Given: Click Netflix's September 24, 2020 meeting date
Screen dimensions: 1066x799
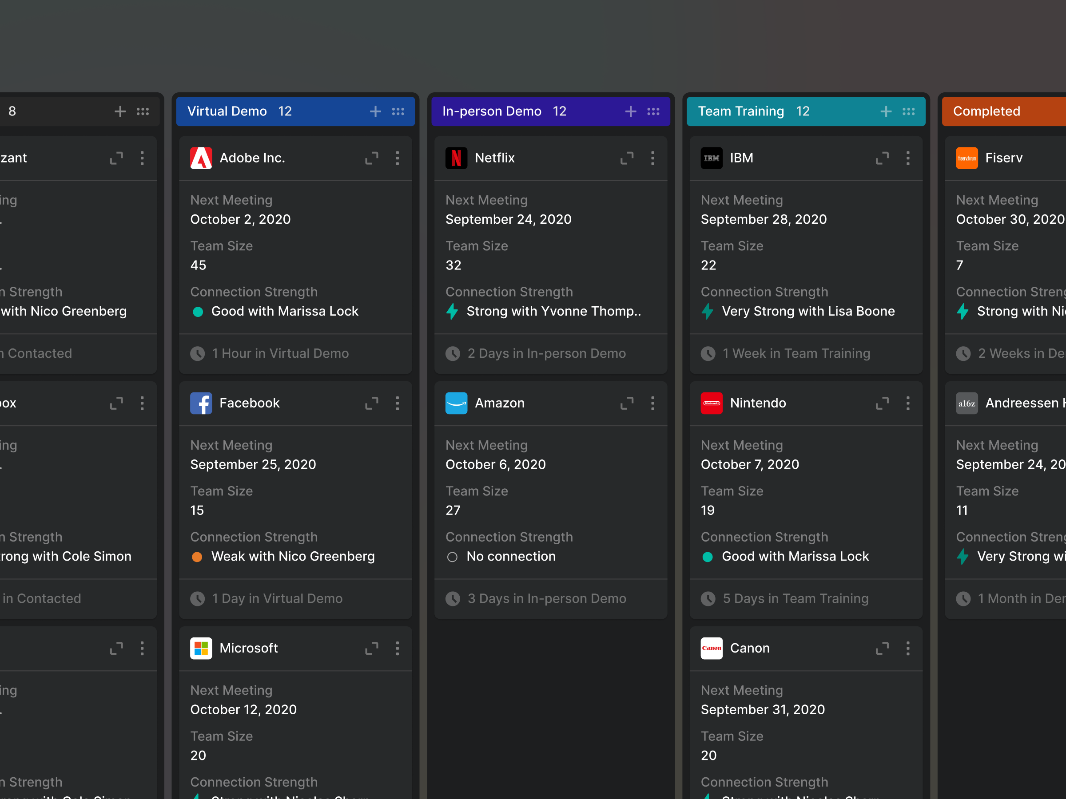Looking at the screenshot, I should (509, 220).
